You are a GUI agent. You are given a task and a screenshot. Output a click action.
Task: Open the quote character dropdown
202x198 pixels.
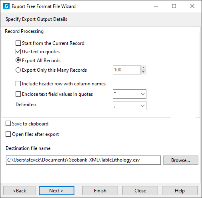[x=130, y=94]
